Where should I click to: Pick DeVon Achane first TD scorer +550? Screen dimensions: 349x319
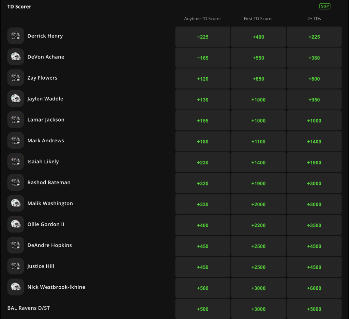(258, 58)
